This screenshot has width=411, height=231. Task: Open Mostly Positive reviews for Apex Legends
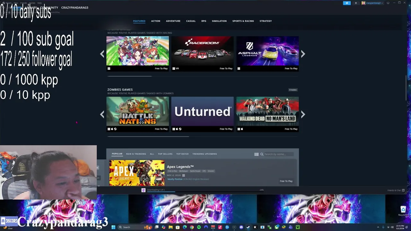click(x=175, y=179)
